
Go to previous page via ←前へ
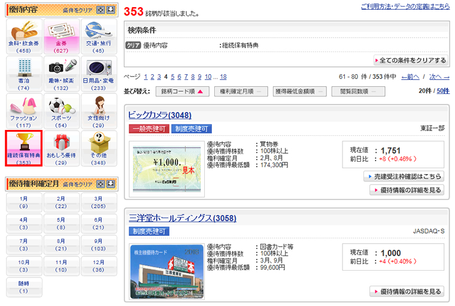click(410, 77)
